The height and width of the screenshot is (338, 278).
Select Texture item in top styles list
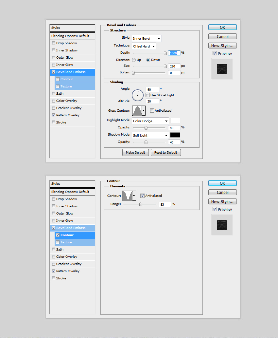click(75, 86)
